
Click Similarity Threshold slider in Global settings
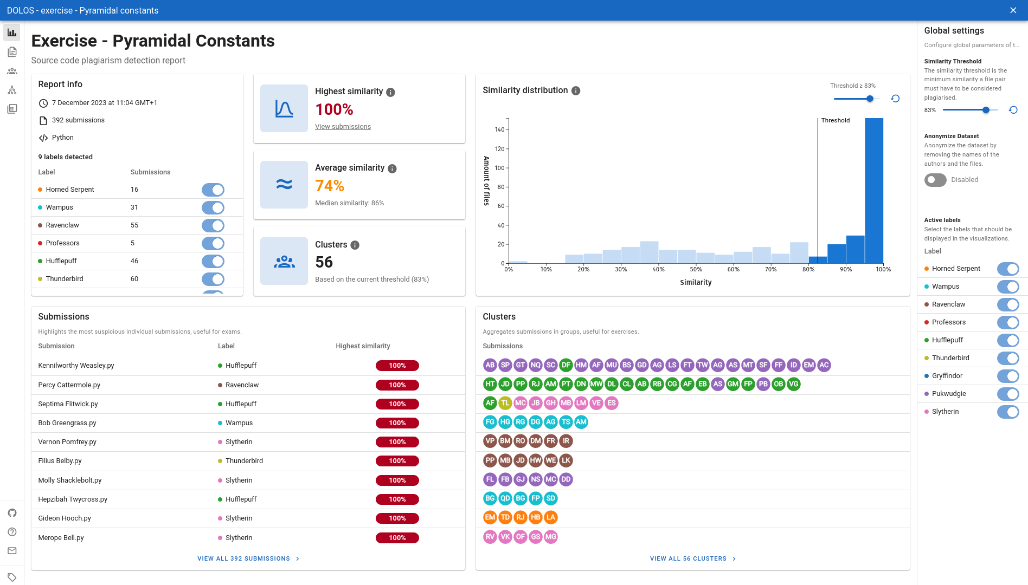point(970,110)
